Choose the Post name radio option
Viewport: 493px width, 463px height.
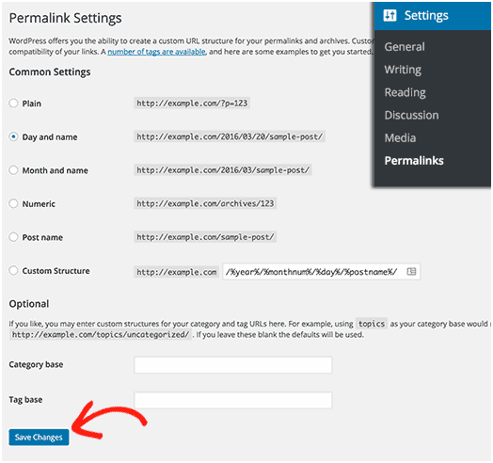click(13, 237)
